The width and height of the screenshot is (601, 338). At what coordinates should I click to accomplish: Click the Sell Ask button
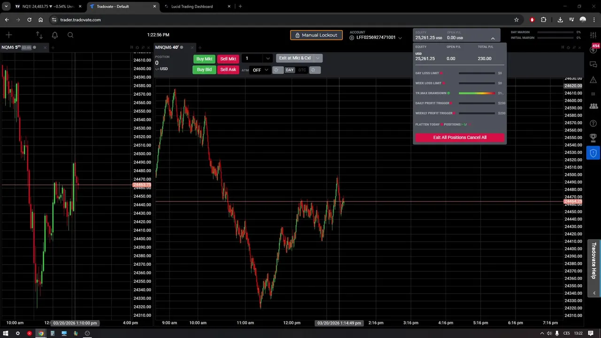coord(228,69)
